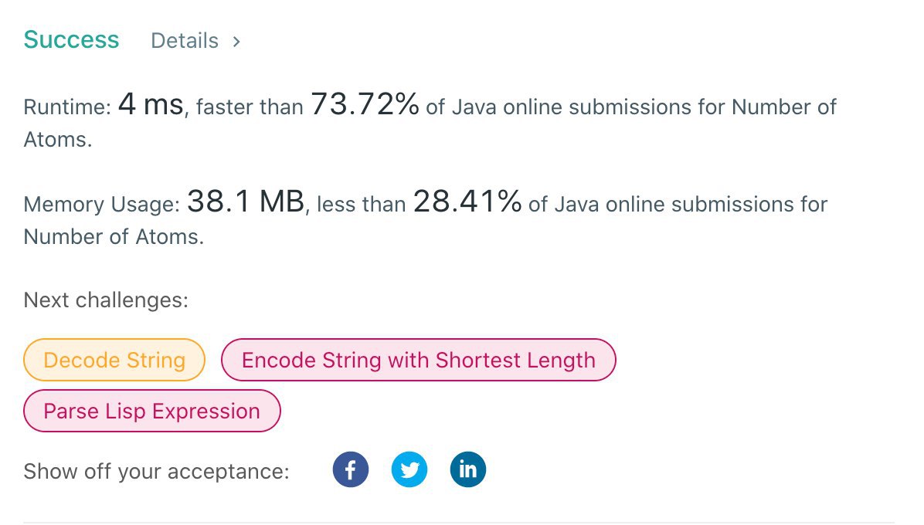Click "Number of Atoms." in the memory line
The height and width of the screenshot is (525, 924).
(x=114, y=236)
